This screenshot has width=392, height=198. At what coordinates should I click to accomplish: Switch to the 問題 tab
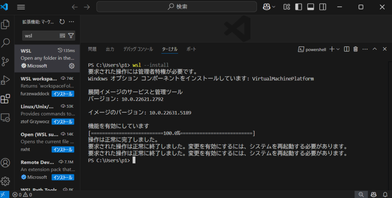(92, 49)
